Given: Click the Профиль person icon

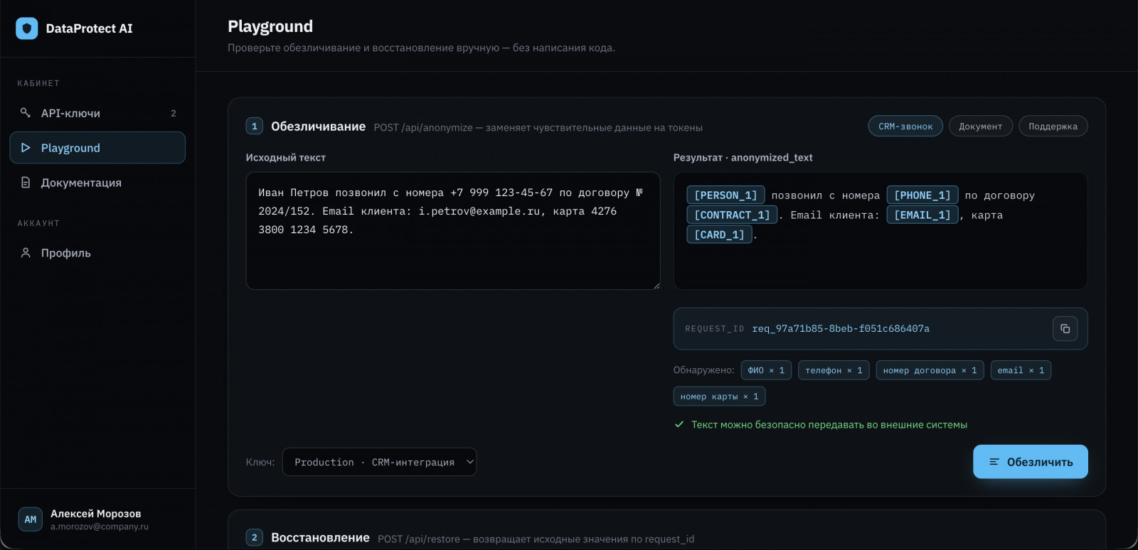Looking at the screenshot, I should pos(26,253).
